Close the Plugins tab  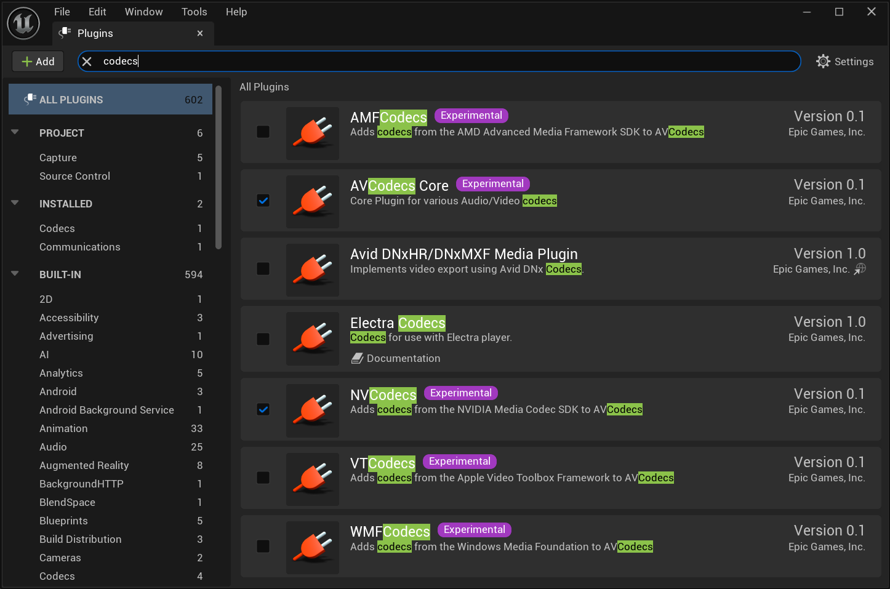click(x=200, y=33)
